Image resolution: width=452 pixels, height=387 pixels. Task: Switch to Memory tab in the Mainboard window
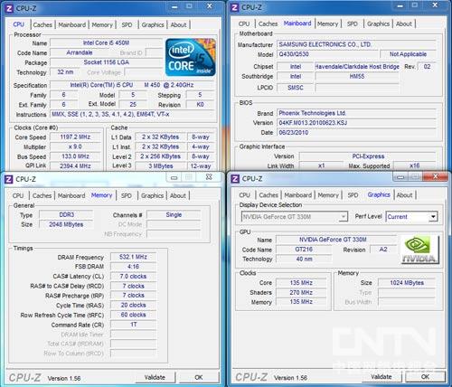click(x=327, y=24)
